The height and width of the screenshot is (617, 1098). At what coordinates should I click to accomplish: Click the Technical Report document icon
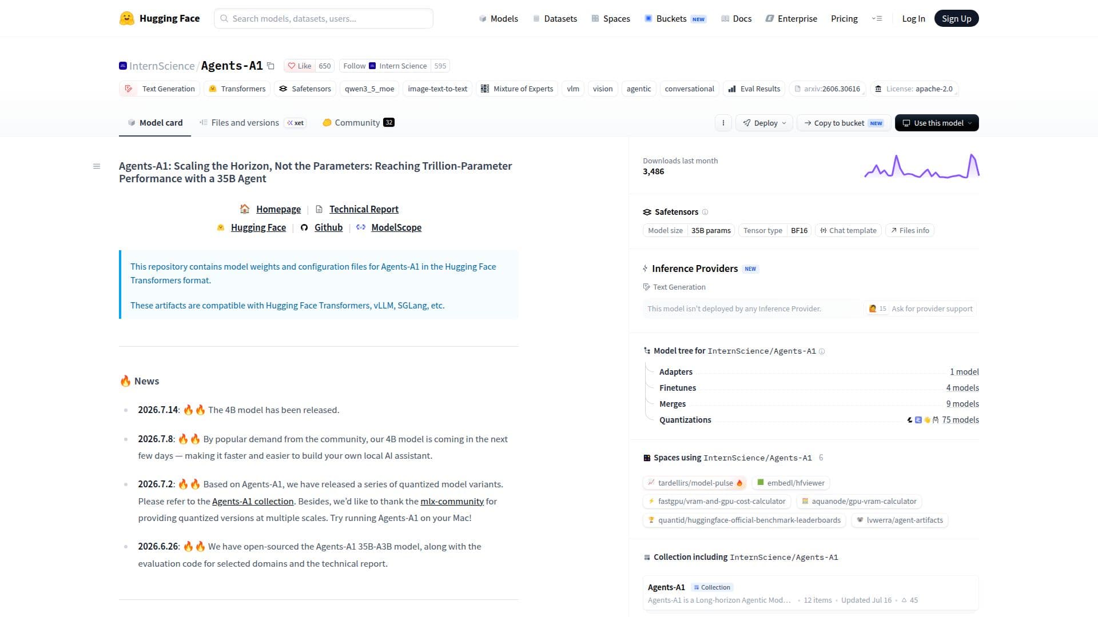tap(319, 209)
